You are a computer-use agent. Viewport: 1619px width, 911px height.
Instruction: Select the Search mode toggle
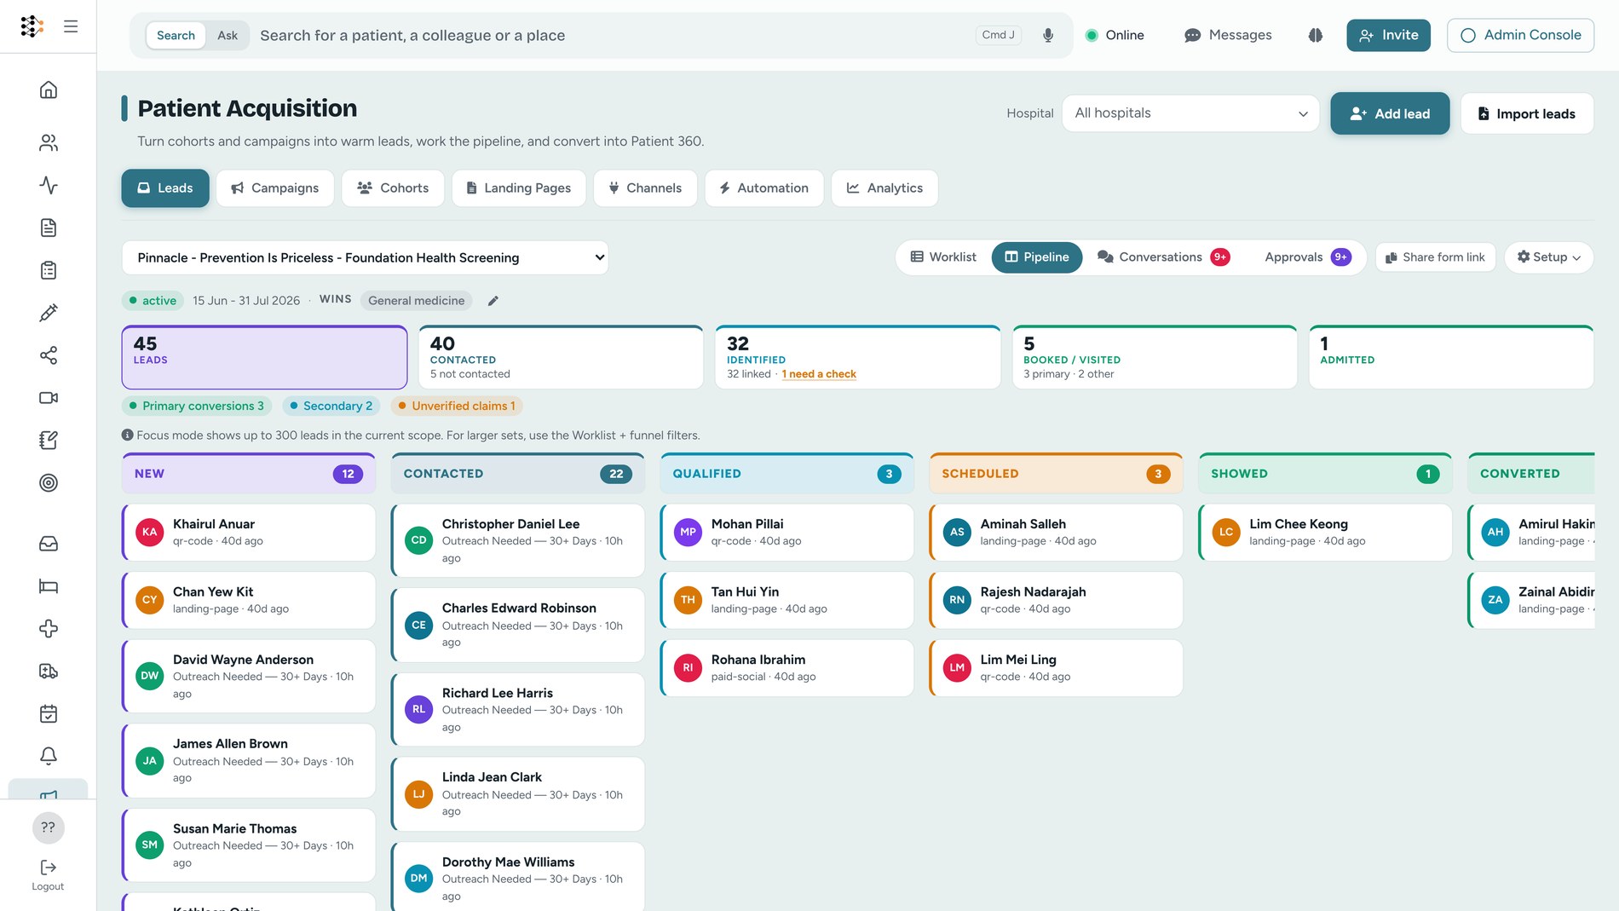click(176, 35)
